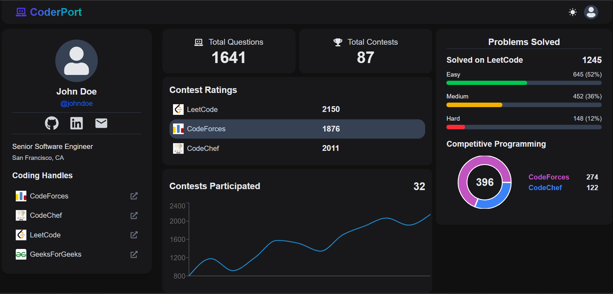The width and height of the screenshot is (613, 294).
Task: Select the CodeForces contest rating row
Action: click(x=297, y=129)
